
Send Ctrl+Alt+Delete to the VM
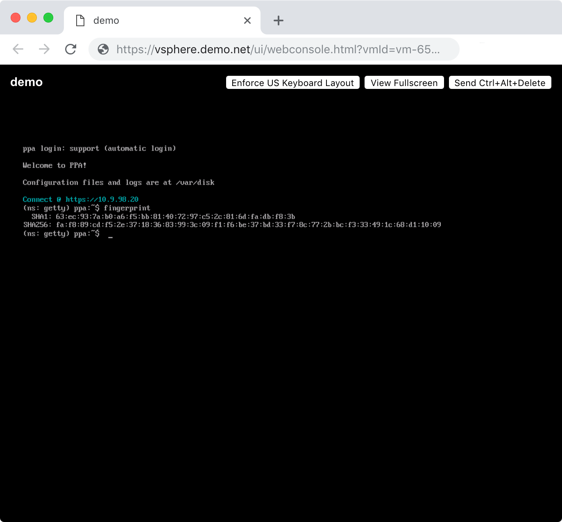(500, 82)
